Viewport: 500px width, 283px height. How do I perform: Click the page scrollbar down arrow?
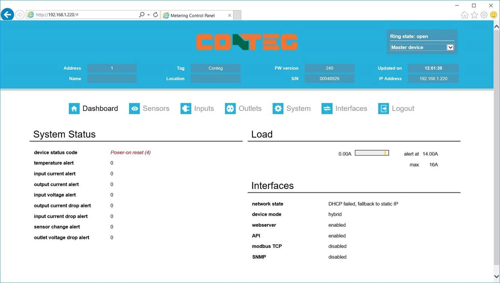[x=497, y=276]
